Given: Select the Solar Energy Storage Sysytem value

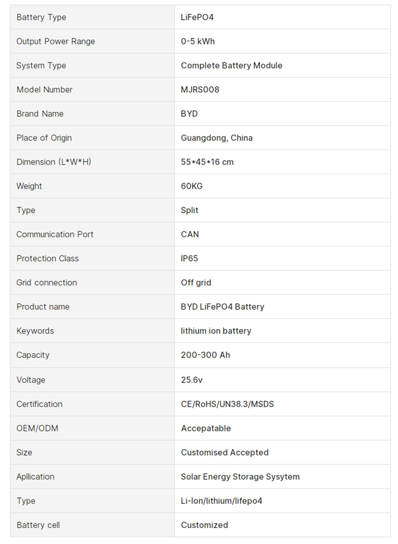Looking at the screenshot, I should coord(240,477).
